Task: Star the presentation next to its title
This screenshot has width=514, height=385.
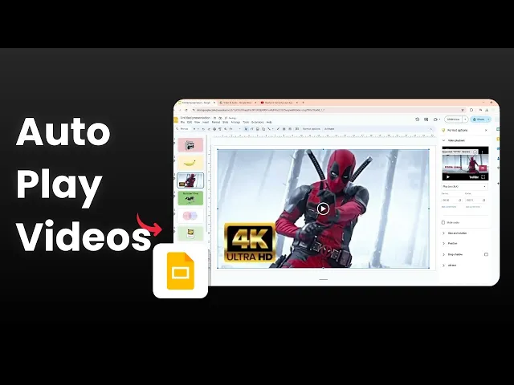Action: (214, 118)
